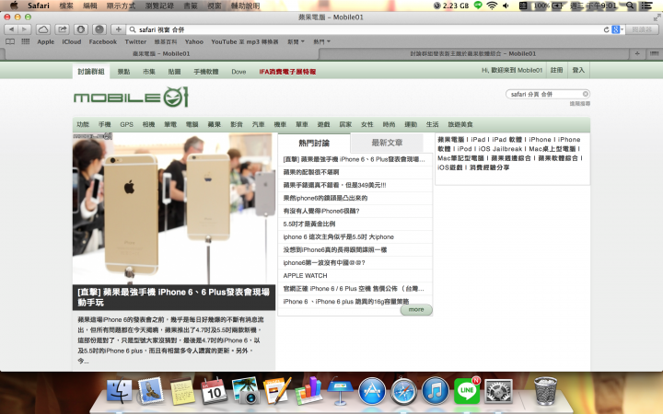This screenshot has width=663, height=414.
Task: Reload the page with the refresh icon
Action: (606, 29)
